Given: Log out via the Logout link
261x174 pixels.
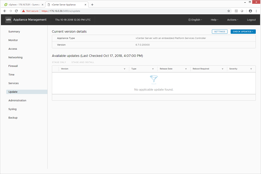Looking at the screenshot, I should [251, 20].
